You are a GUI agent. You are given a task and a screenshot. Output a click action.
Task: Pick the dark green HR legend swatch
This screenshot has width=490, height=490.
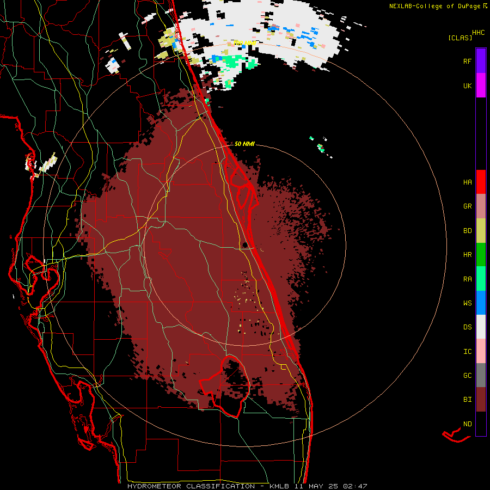coord(481,255)
